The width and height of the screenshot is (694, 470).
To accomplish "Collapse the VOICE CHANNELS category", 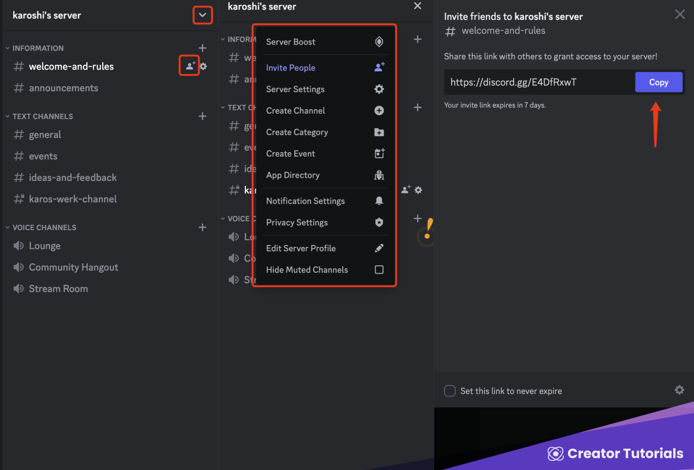I will pyautogui.click(x=7, y=227).
